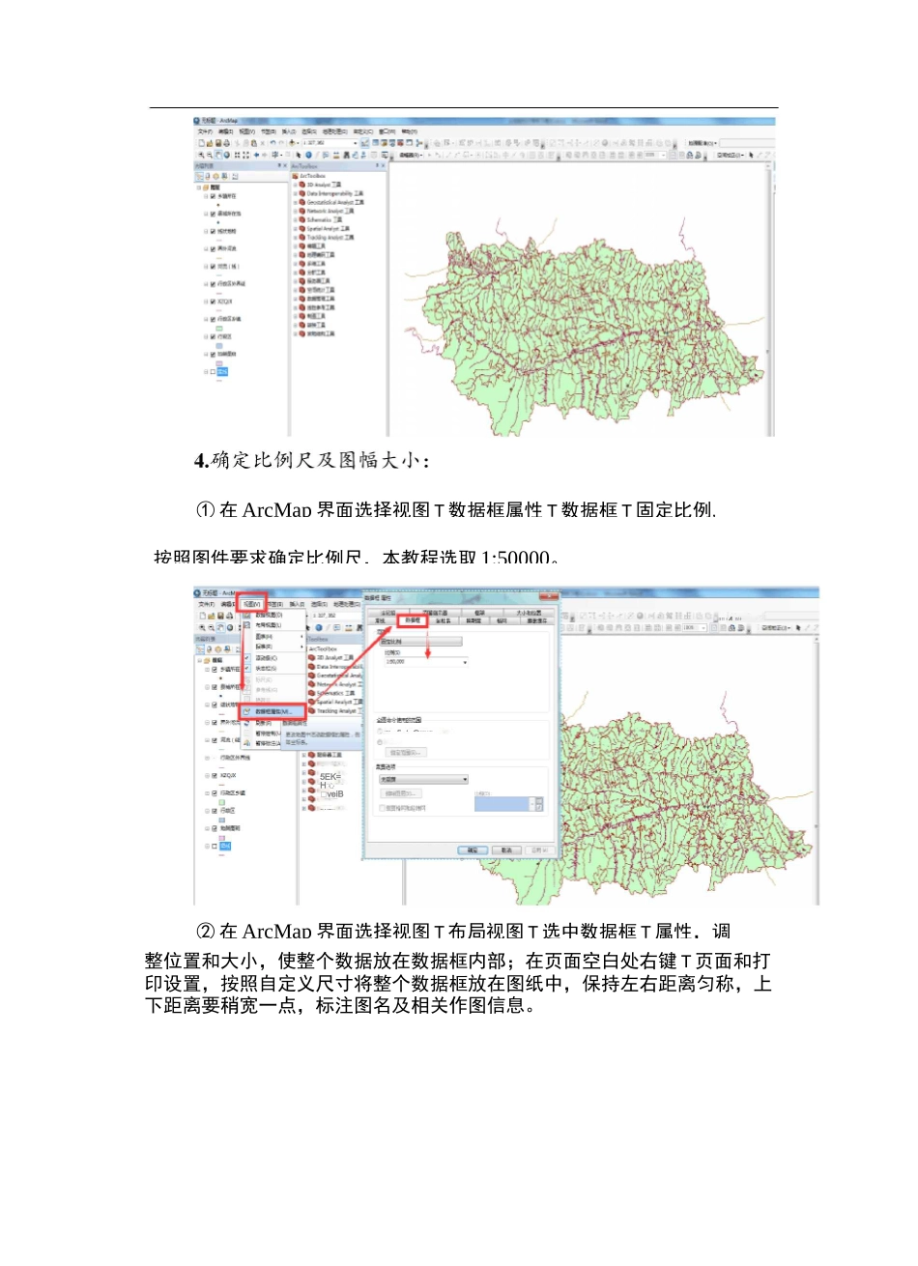Viewport: 918px width, 1266px height.
Task: Open 插入(I) menu in upper ArcMap
Action: [x=288, y=131]
